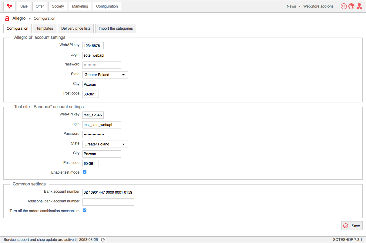
Task: Click in Allegro.pl WebAPI key field
Action: pyautogui.click(x=93, y=46)
